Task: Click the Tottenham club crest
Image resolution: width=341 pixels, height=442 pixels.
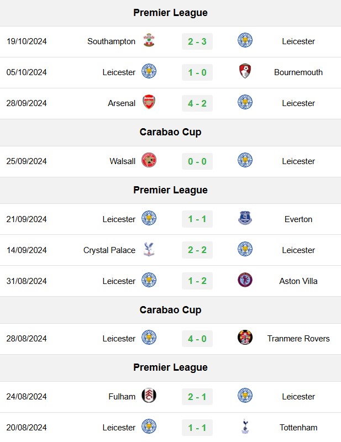Action: (245, 426)
